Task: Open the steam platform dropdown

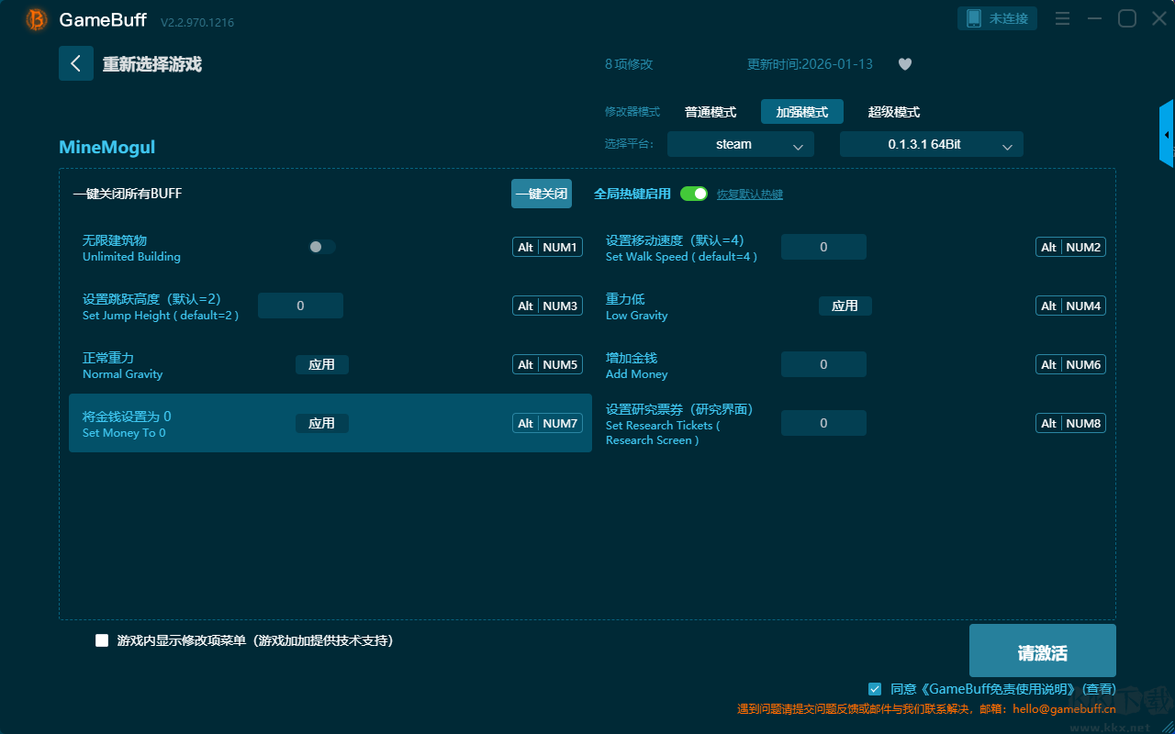Action: (x=740, y=144)
